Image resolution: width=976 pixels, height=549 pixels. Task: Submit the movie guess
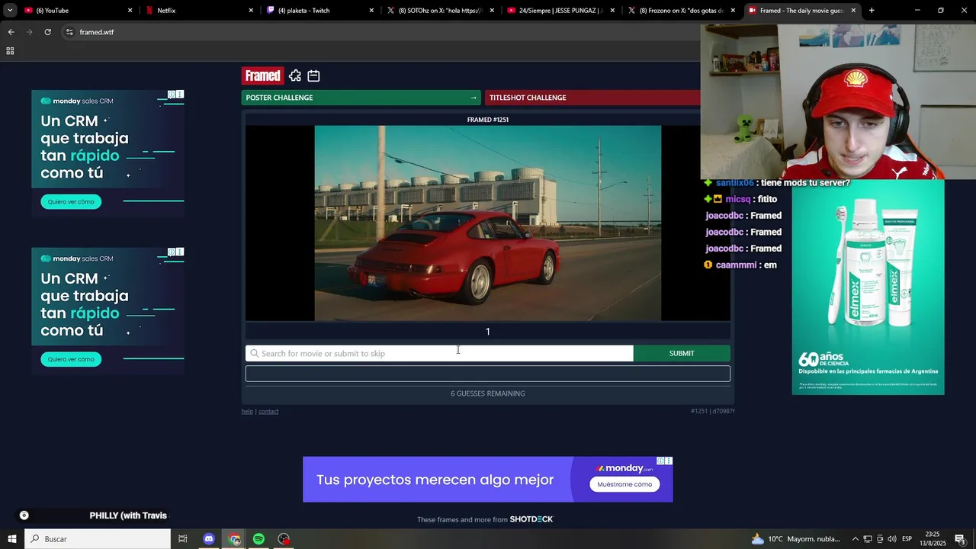682,353
